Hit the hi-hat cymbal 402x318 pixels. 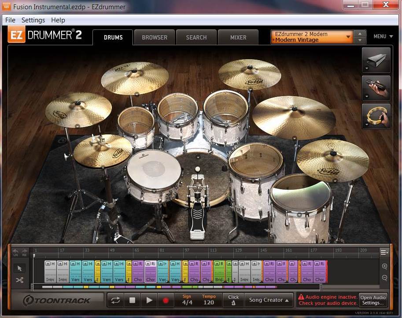(103, 151)
